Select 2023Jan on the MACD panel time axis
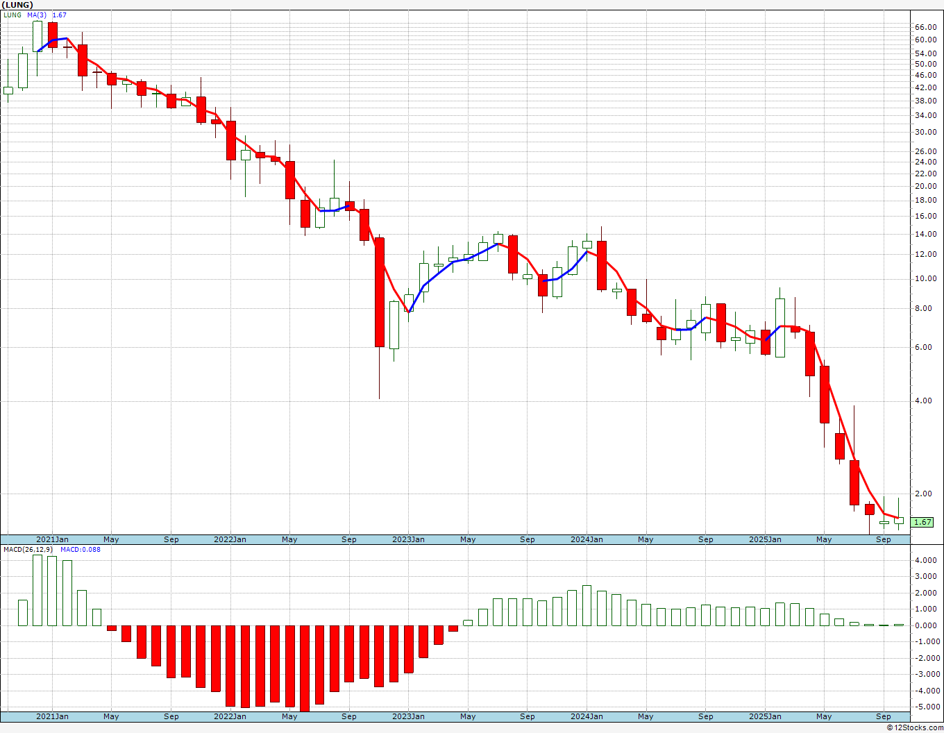The image size is (944, 733). [408, 716]
